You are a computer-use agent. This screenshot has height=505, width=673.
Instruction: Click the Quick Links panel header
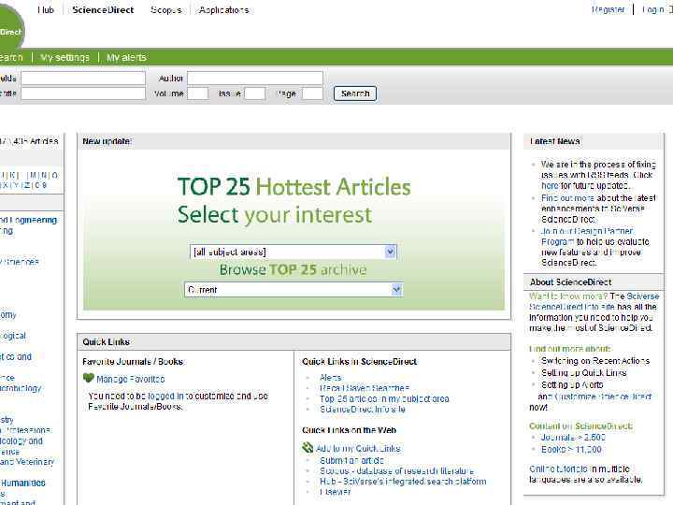pos(294,342)
